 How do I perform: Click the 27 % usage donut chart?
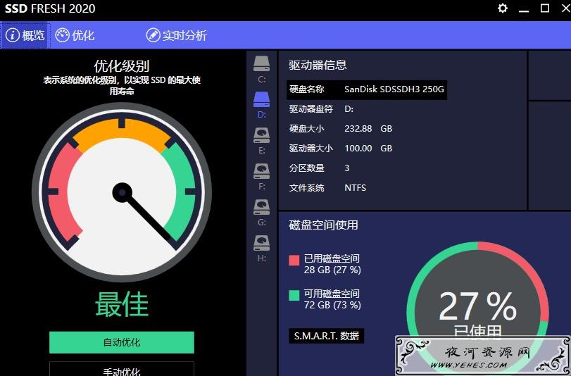point(477,310)
